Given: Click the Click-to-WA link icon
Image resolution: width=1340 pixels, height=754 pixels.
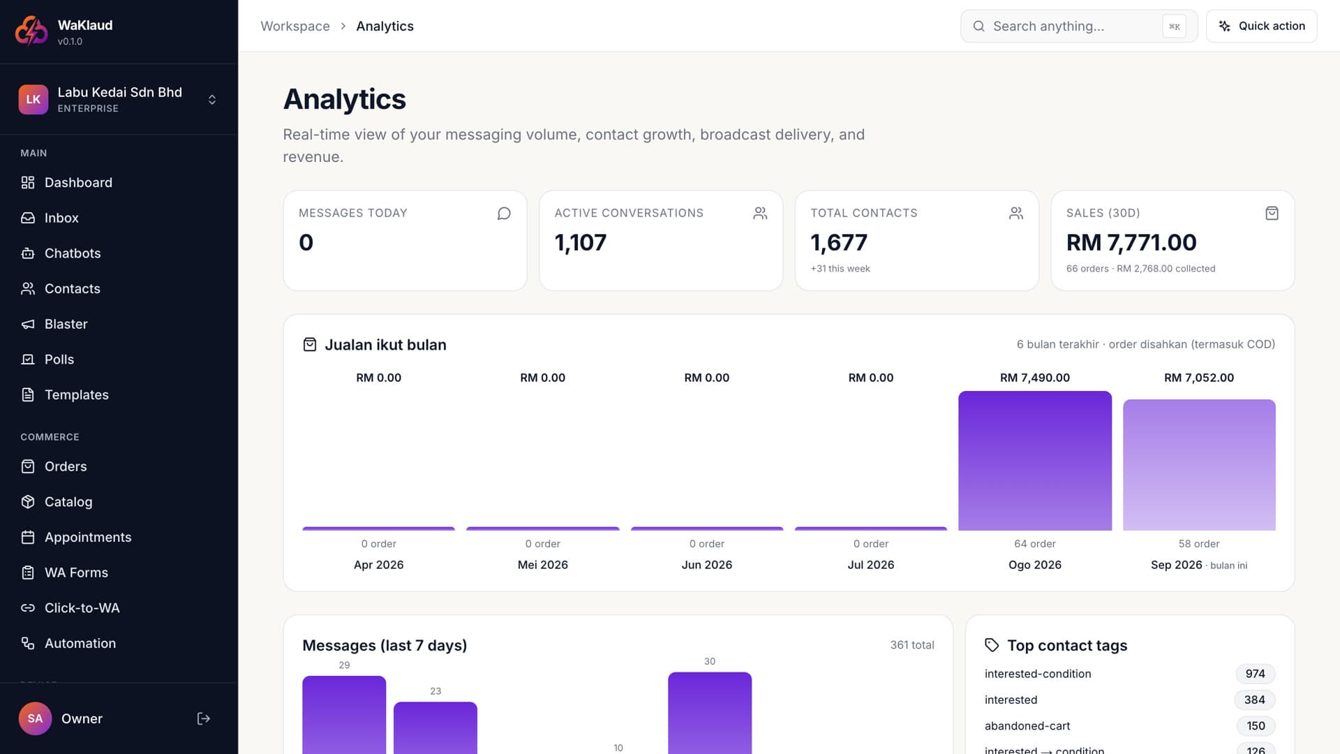Looking at the screenshot, I should pos(28,608).
